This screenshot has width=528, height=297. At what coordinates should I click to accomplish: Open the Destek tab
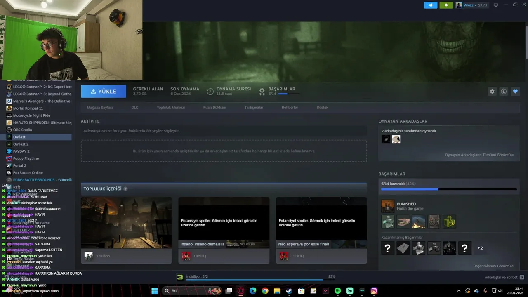pos(323,108)
